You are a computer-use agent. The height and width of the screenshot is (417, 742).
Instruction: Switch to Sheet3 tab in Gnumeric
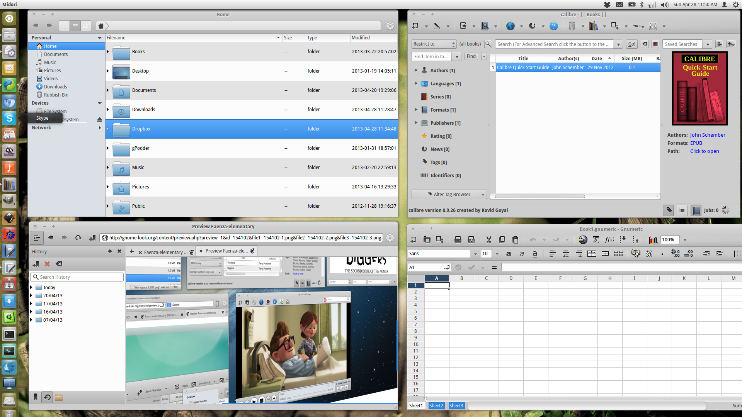click(x=456, y=405)
